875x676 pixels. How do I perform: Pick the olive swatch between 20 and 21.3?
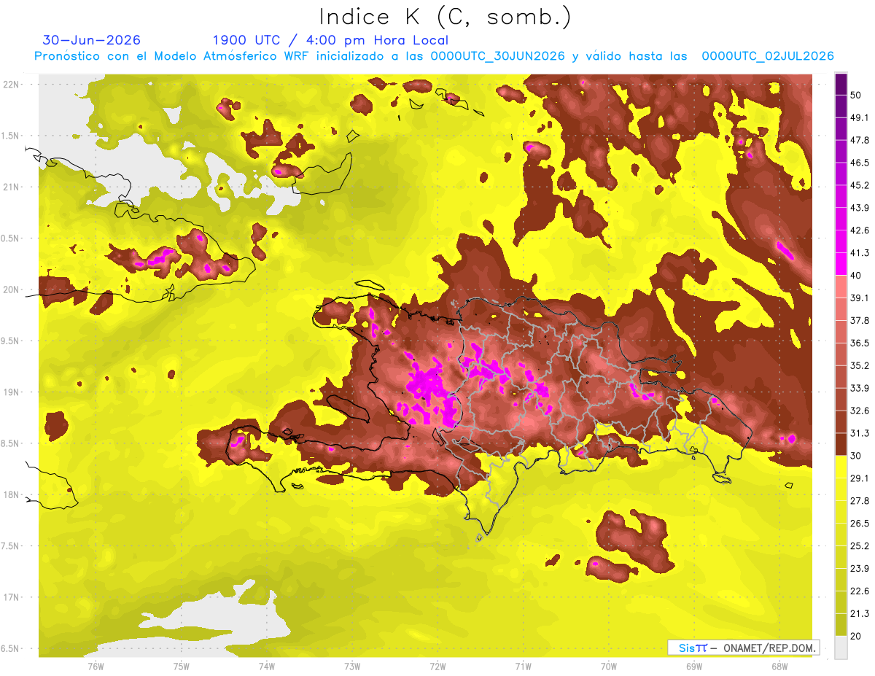(841, 624)
